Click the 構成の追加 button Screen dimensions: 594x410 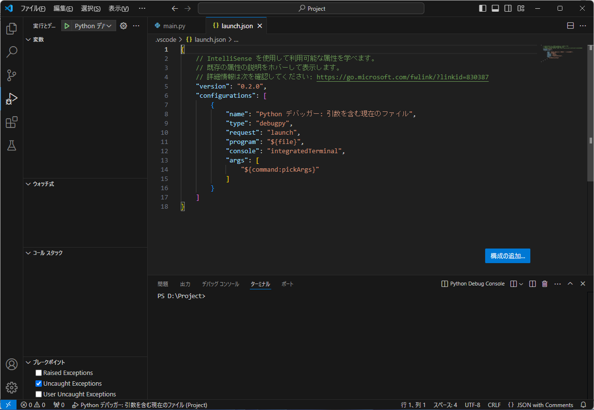(507, 255)
